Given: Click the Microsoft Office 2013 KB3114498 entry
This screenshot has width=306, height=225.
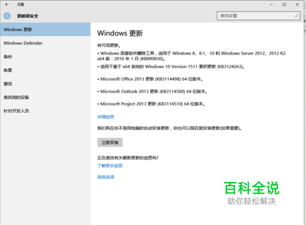Looking at the screenshot, I should click(150, 79).
